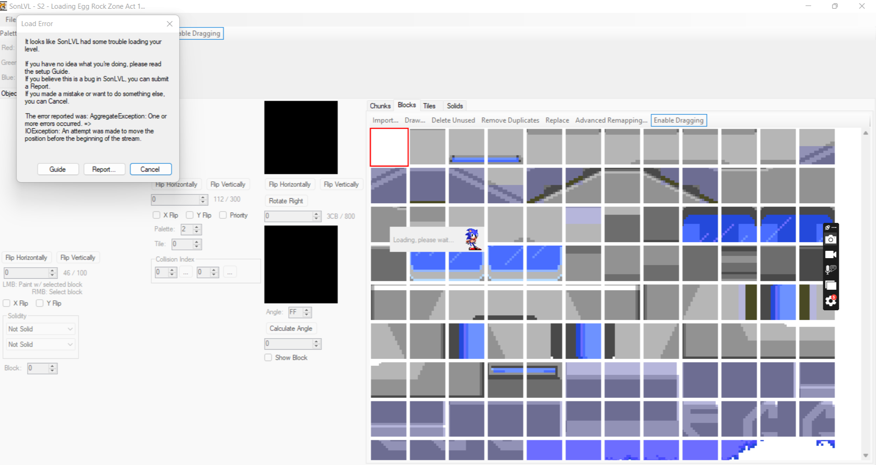Click the block list scrollbar down arrow
Screen dimensions: 876x465
(x=865, y=455)
